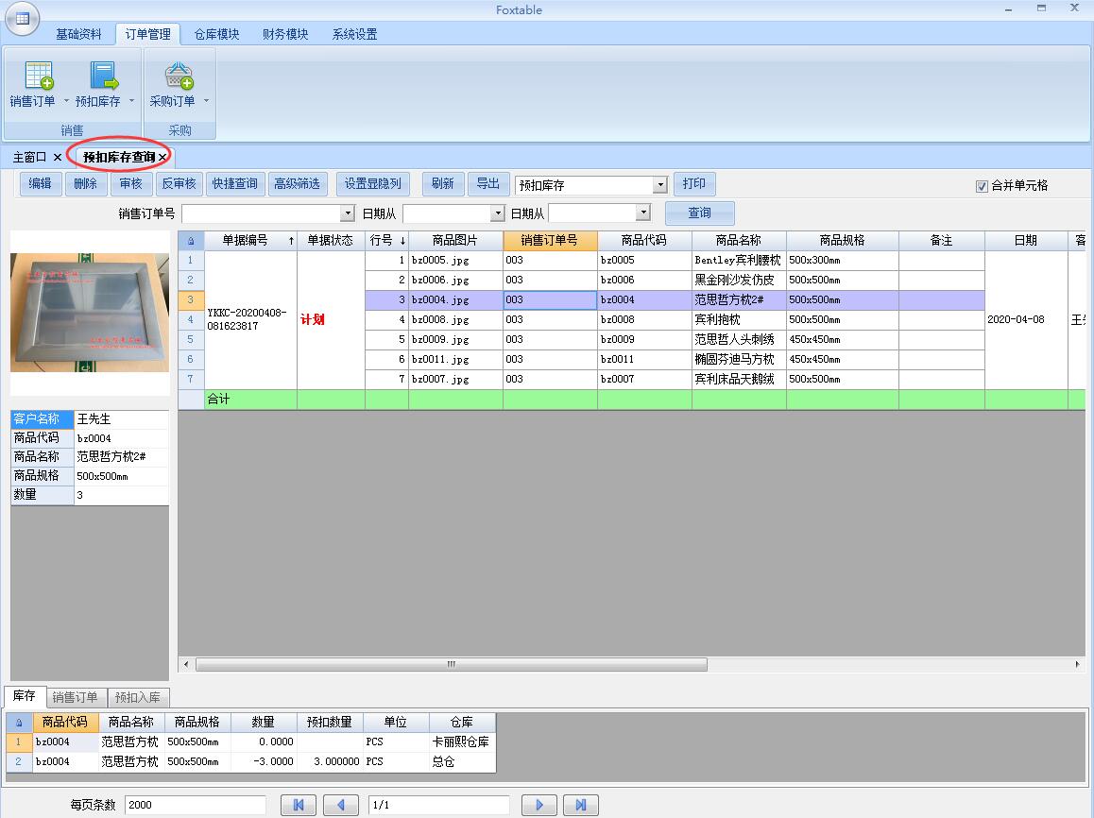Go to the next page of records
This screenshot has width=1094, height=818.
(539, 805)
